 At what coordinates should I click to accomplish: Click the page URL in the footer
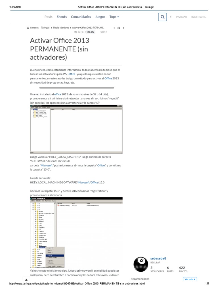click(x=77, y=284)
